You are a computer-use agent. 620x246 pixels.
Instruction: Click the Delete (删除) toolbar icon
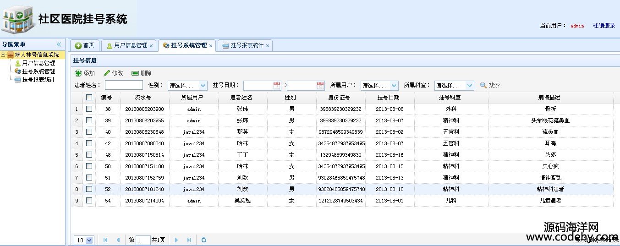click(x=135, y=73)
